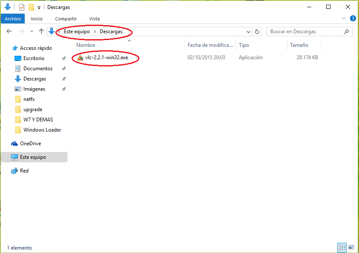
Task: Click the OneDrive cloud icon
Action: pyautogui.click(x=14, y=144)
